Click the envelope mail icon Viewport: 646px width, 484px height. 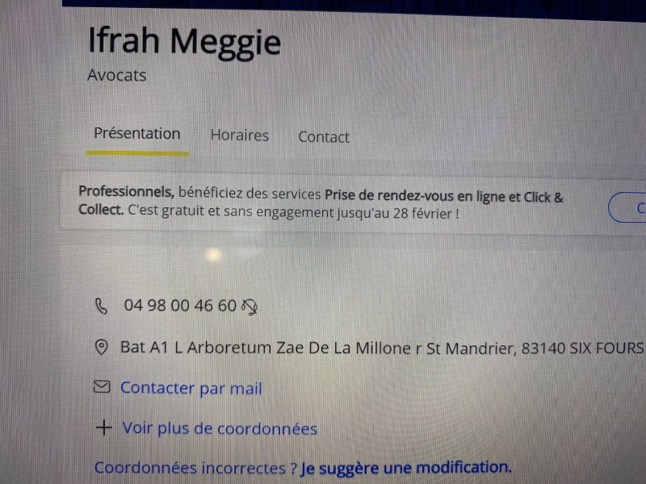coord(102,387)
